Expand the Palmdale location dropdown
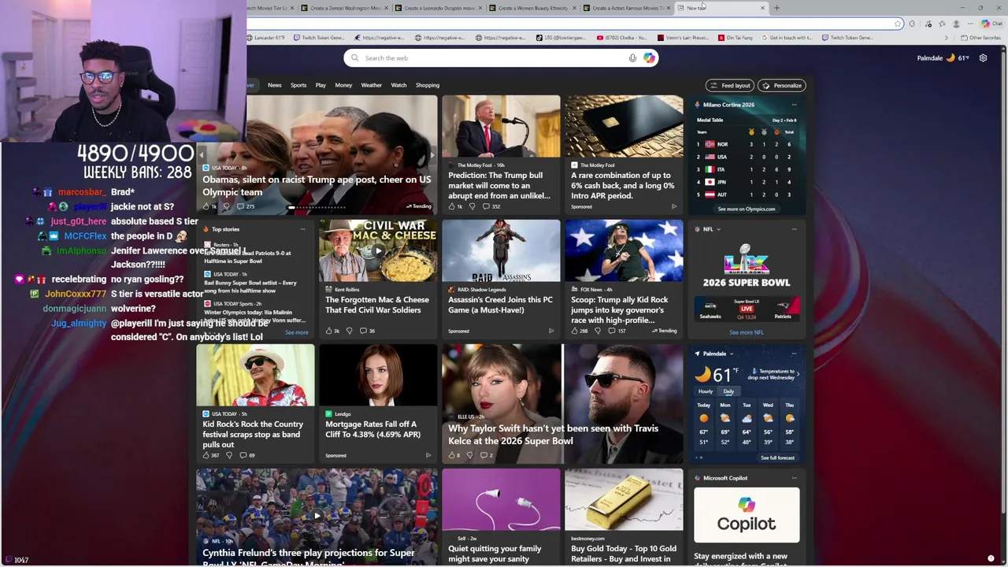Screen dimensions: 1008x567 (x=732, y=354)
